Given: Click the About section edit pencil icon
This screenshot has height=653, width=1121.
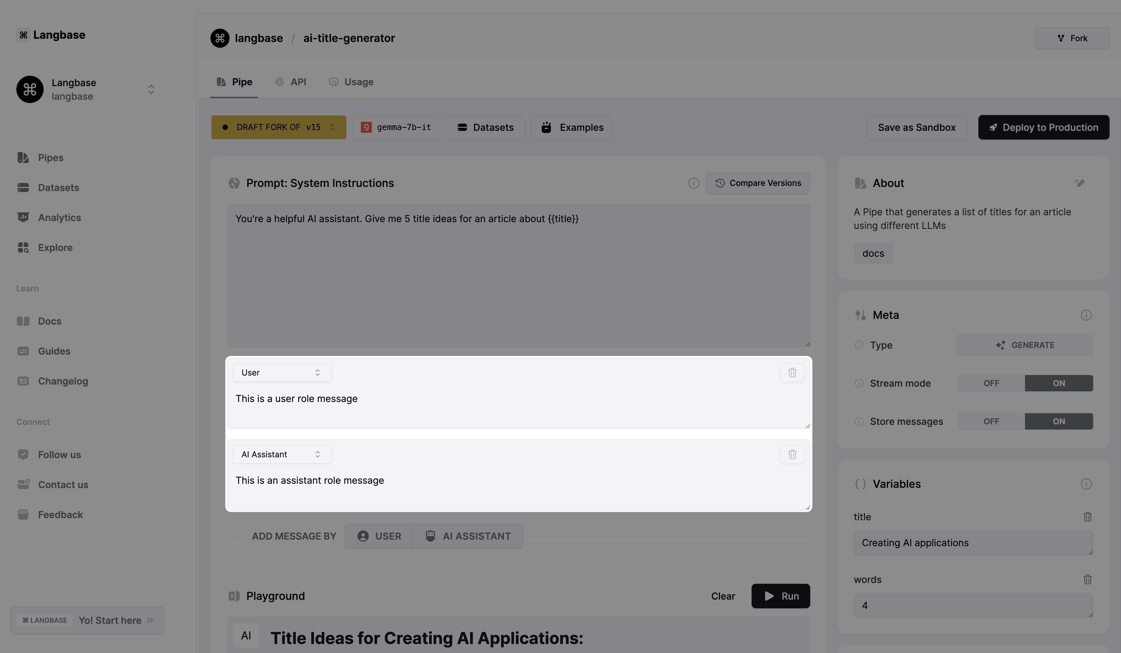Looking at the screenshot, I should coord(1080,183).
